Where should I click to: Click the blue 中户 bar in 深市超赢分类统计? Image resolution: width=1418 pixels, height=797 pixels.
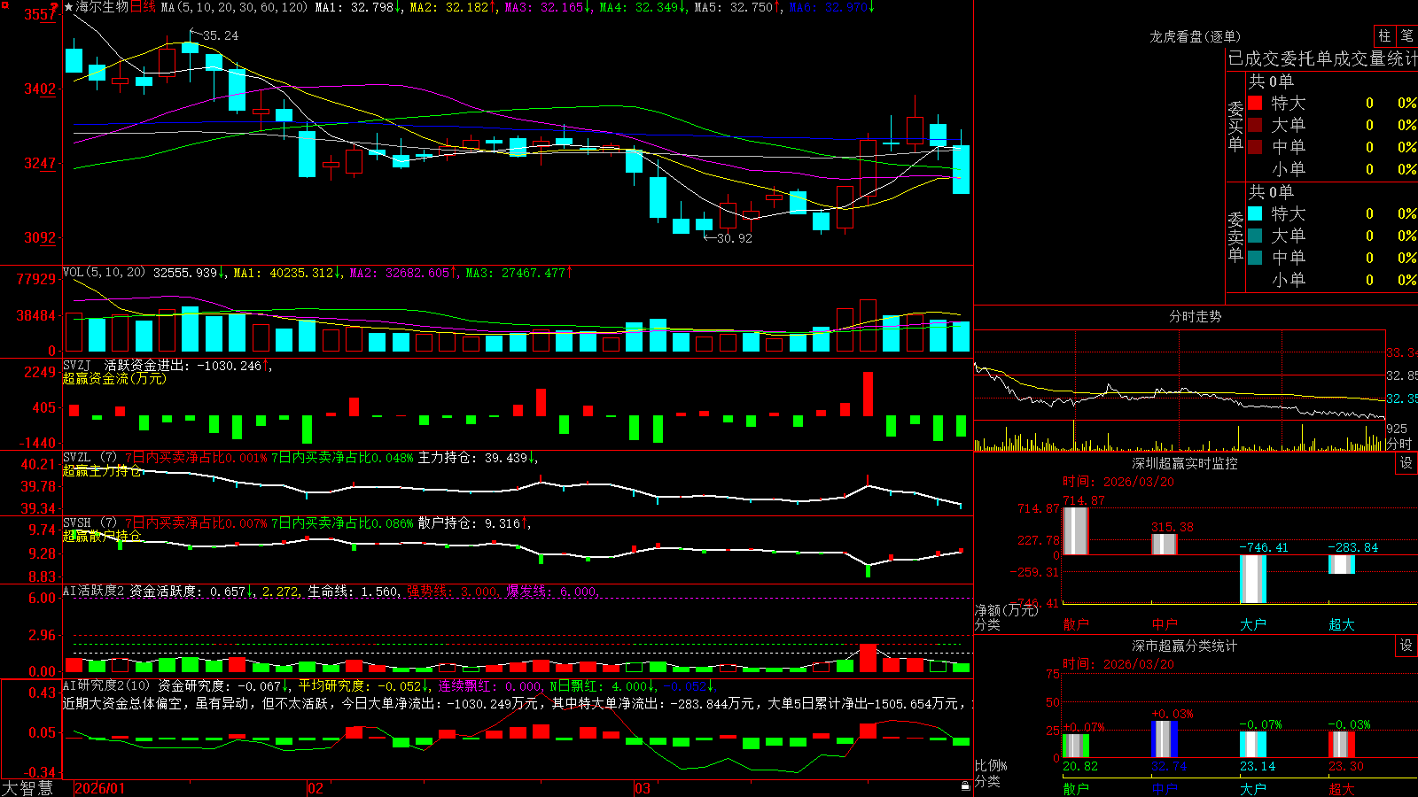pyautogui.click(x=1164, y=739)
